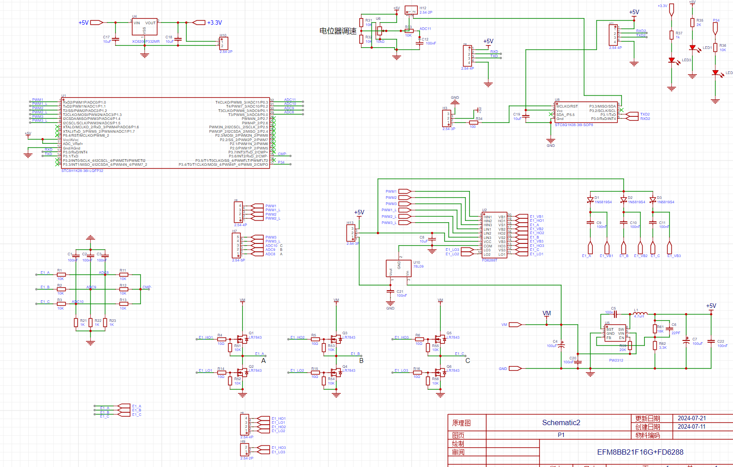
Task: Select the 创建日期 label
Action: coord(647,427)
